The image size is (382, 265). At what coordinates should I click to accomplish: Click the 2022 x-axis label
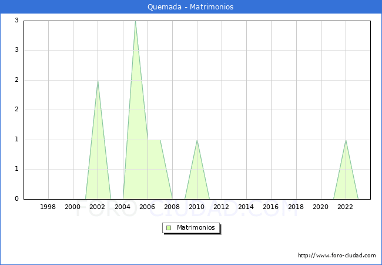tap(345, 207)
